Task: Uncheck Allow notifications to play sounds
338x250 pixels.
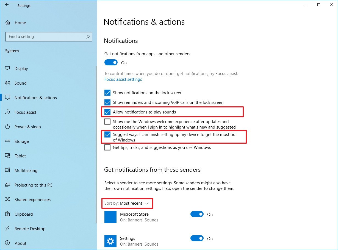Action: click(x=107, y=112)
